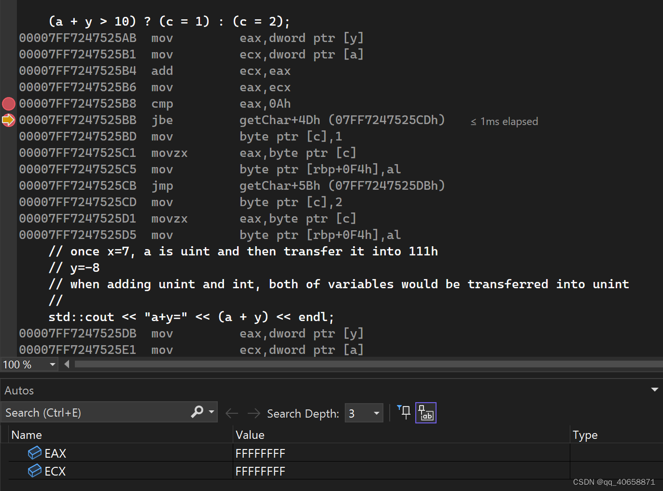Select the Type column header

pos(585,435)
